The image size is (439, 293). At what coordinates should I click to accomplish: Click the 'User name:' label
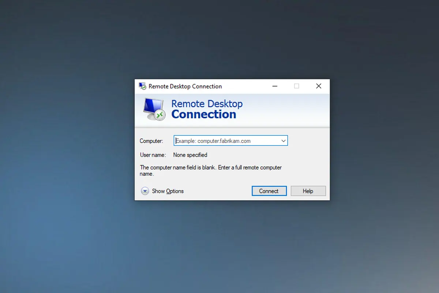pos(153,155)
